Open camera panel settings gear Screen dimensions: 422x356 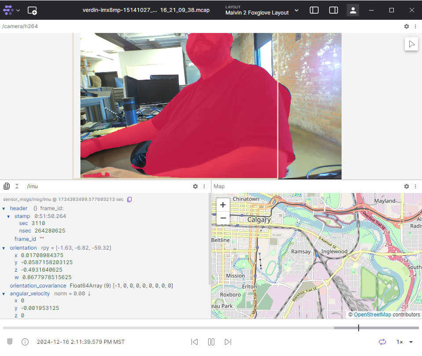click(407, 26)
